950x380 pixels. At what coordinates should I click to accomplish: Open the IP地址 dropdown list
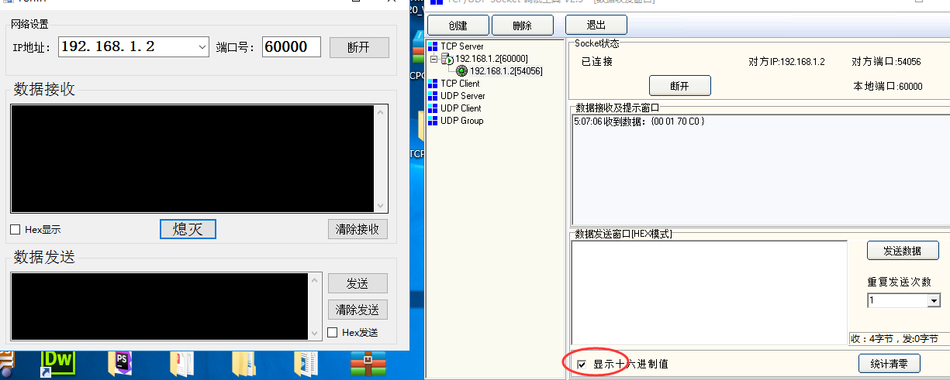[201, 46]
